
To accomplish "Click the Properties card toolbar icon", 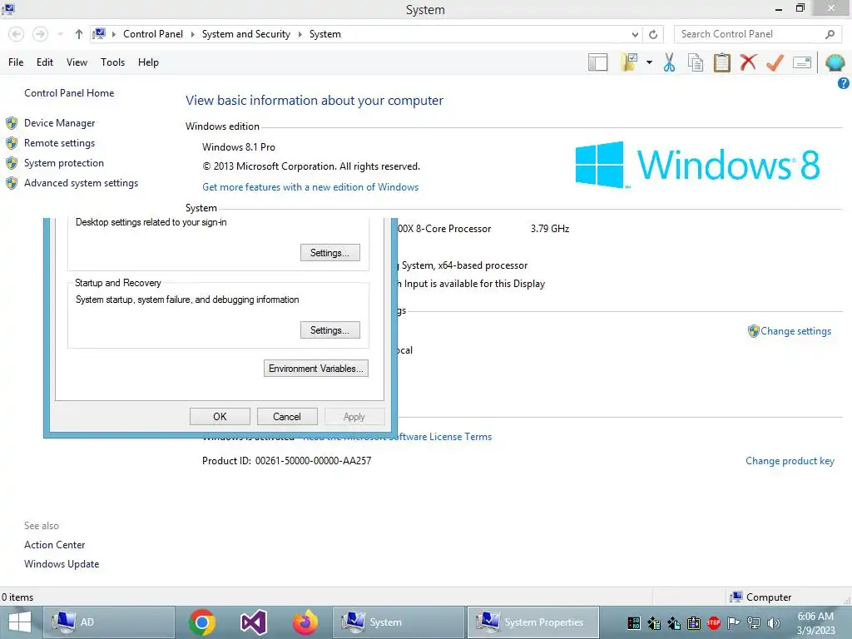I will click(x=802, y=62).
